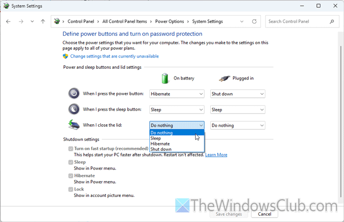Collapse the lid On battery dropdown
This screenshot has width=344, height=222.
177,125
